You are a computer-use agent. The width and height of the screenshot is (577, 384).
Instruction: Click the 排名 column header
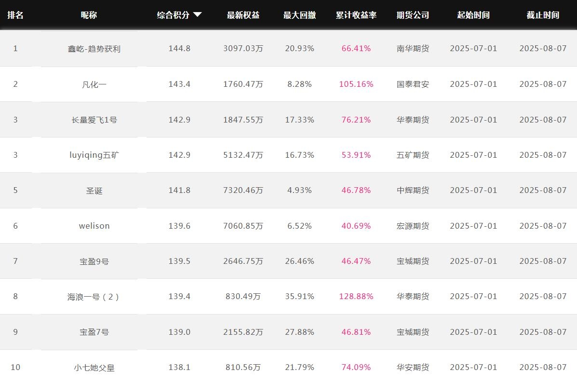(x=15, y=15)
